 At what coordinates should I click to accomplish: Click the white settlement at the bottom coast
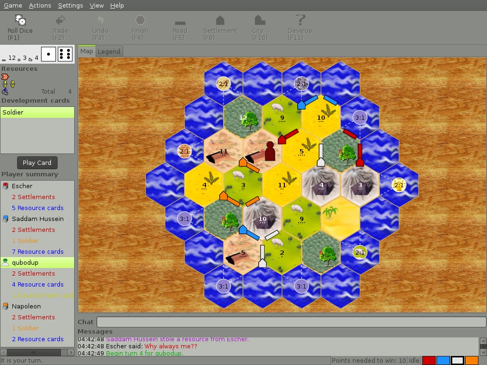(x=263, y=263)
